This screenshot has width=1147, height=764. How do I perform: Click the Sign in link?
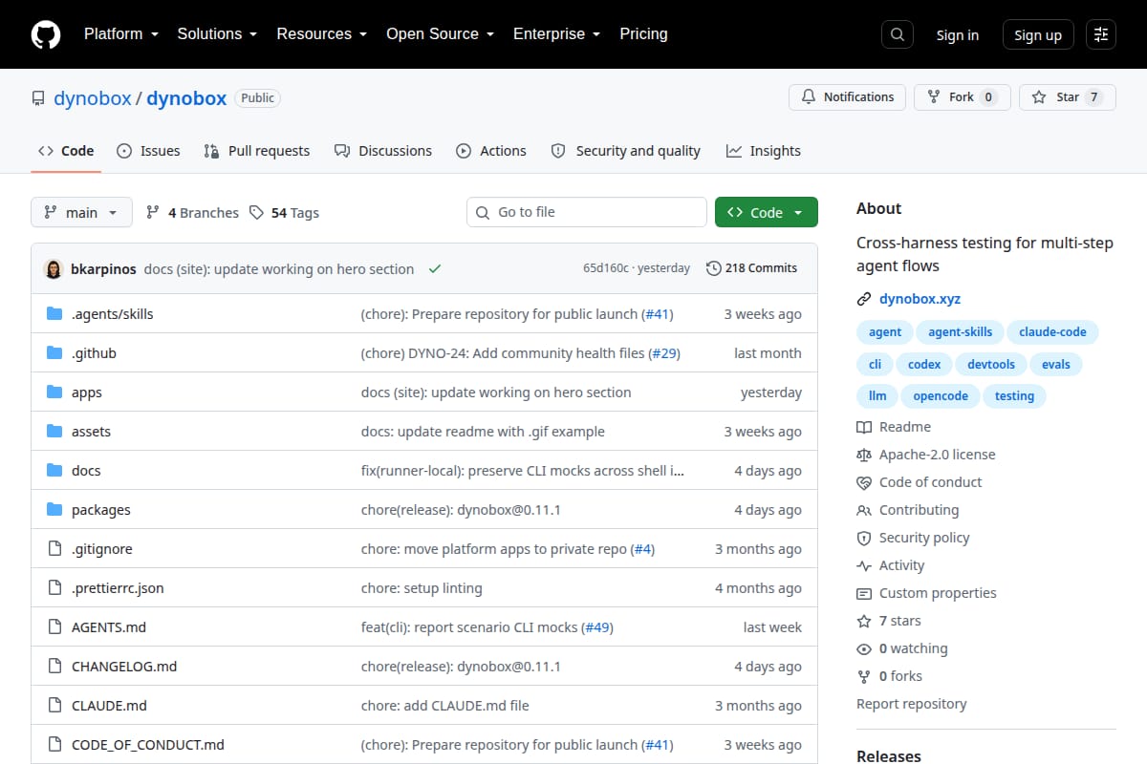click(x=957, y=34)
